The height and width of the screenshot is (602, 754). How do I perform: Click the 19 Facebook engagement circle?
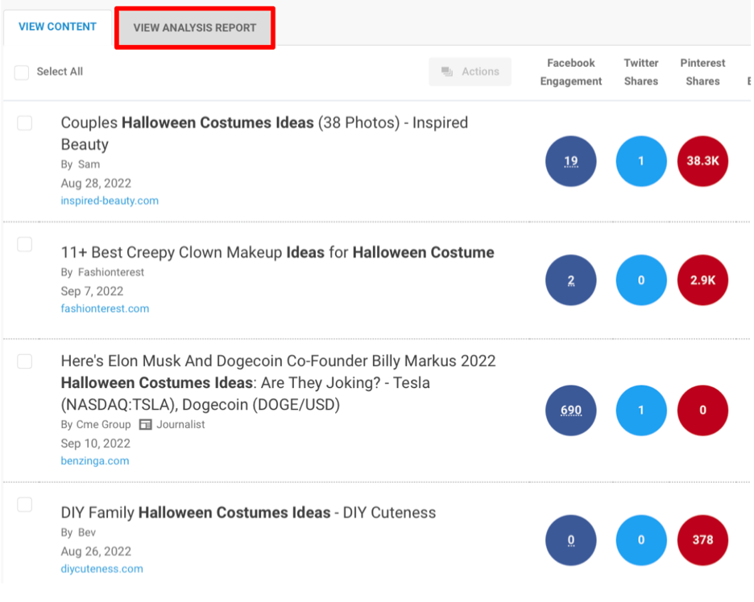(x=571, y=161)
